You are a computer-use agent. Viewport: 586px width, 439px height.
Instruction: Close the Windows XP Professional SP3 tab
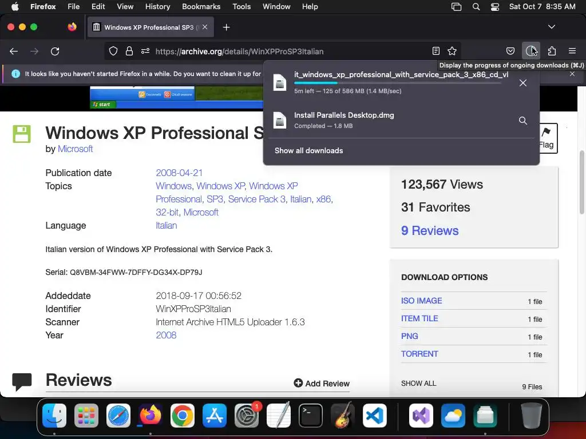pyautogui.click(x=205, y=27)
